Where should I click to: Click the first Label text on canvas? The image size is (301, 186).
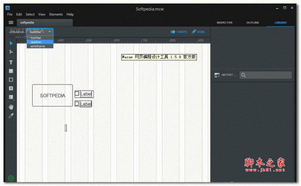coord(86,94)
